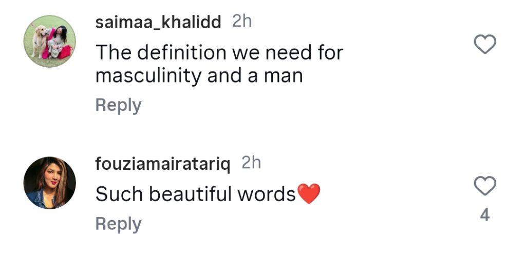
Task: Click the 2h timestamp beside fouziamairatariq
Action: click(251, 163)
